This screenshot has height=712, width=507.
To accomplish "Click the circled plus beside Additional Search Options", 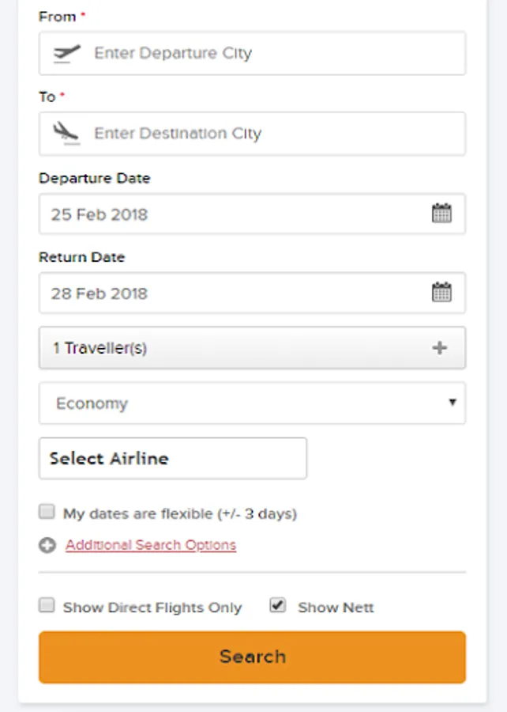I will tap(47, 545).
